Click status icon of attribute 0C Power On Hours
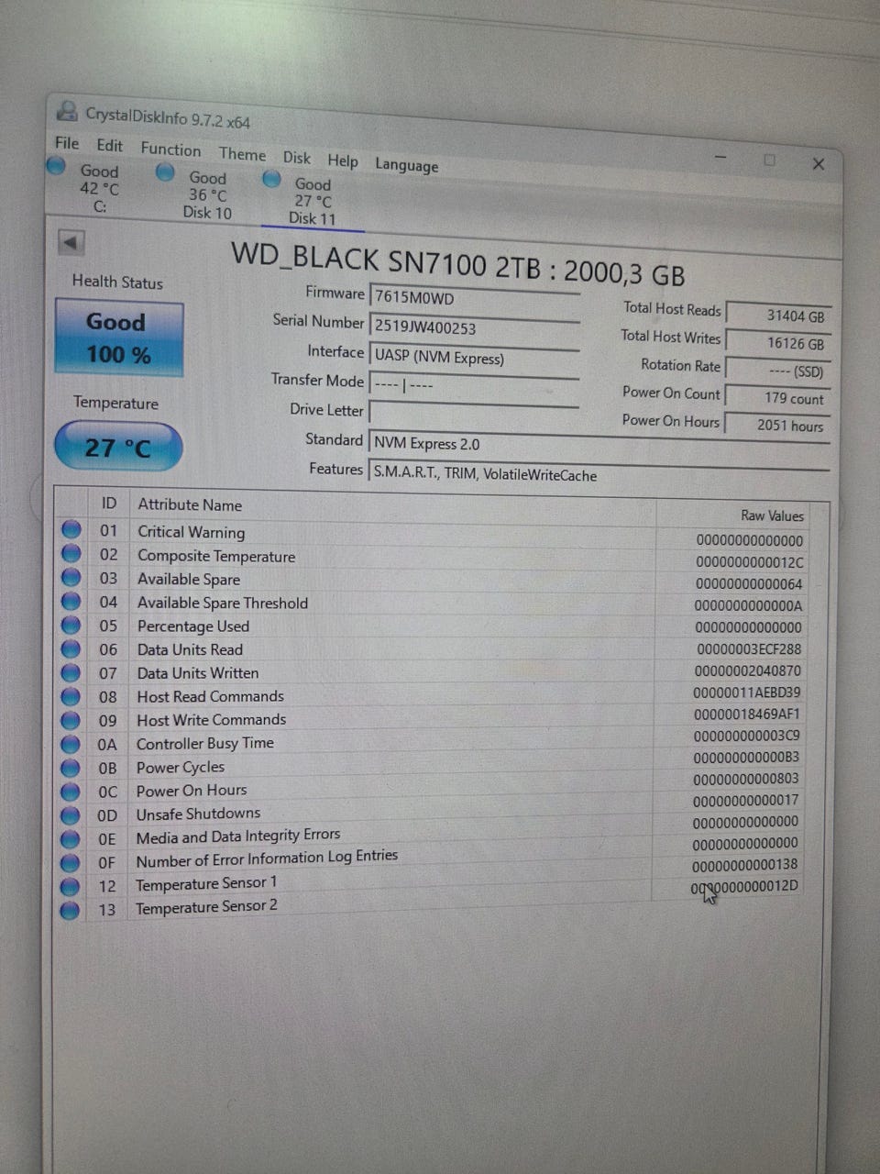 point(71,792)
